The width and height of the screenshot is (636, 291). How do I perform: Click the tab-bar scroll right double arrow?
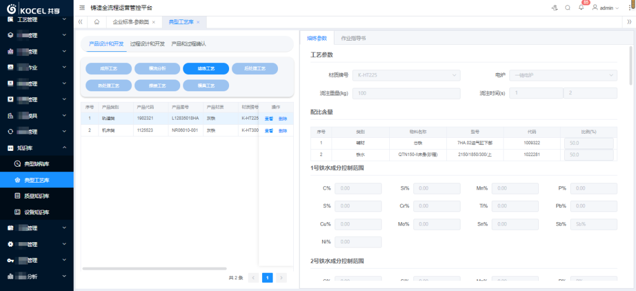click(629, 22)
